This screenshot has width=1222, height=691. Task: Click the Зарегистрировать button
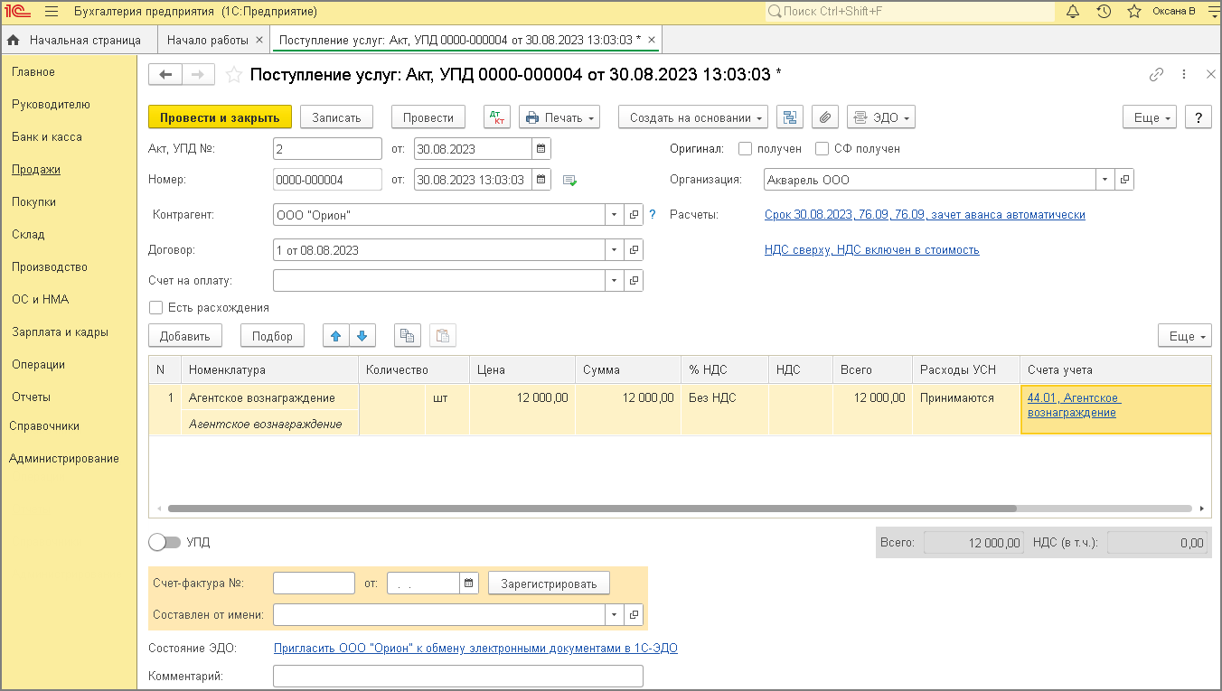[x=550, y=584]
